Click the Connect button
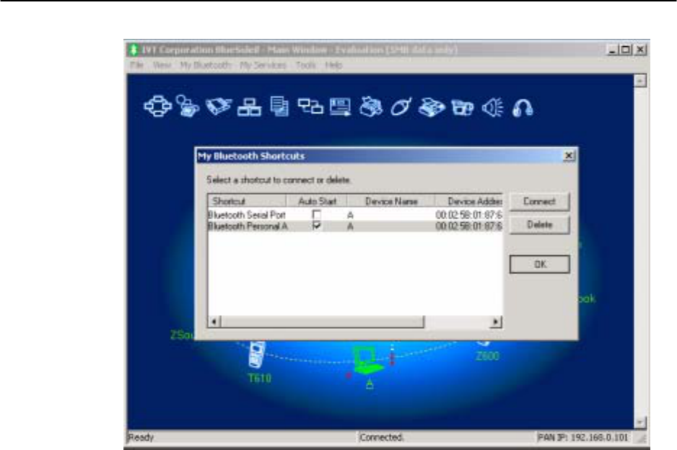The image size is (677, 450). point(539,201)
